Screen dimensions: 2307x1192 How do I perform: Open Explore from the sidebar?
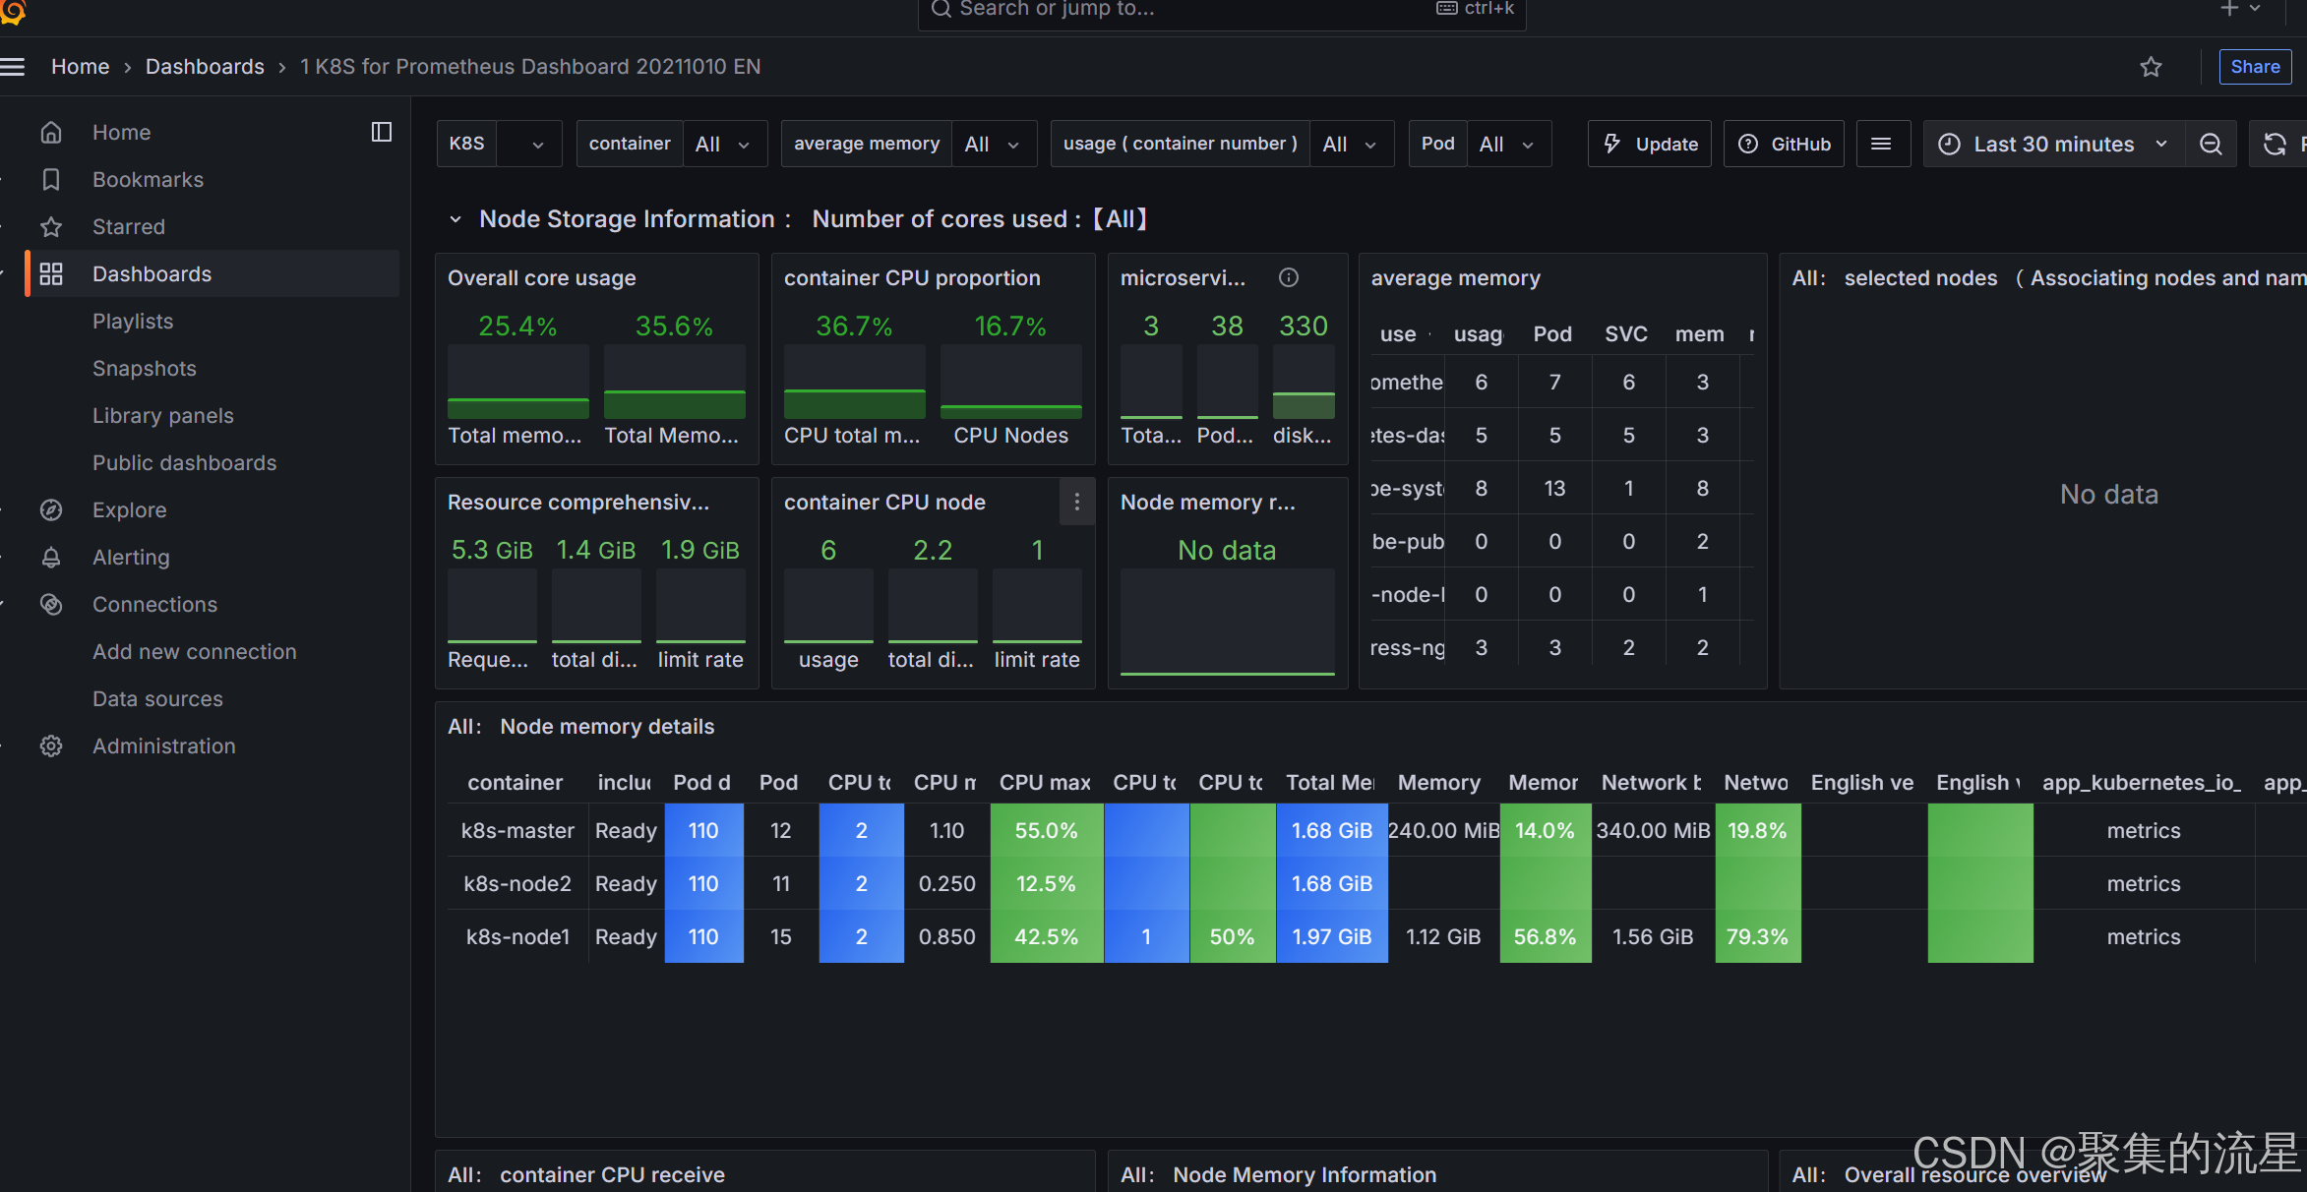[130, 510]
